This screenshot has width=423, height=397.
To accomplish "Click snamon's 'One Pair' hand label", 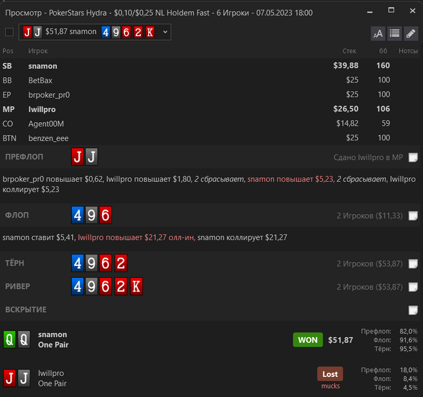I will click(53, 345).
